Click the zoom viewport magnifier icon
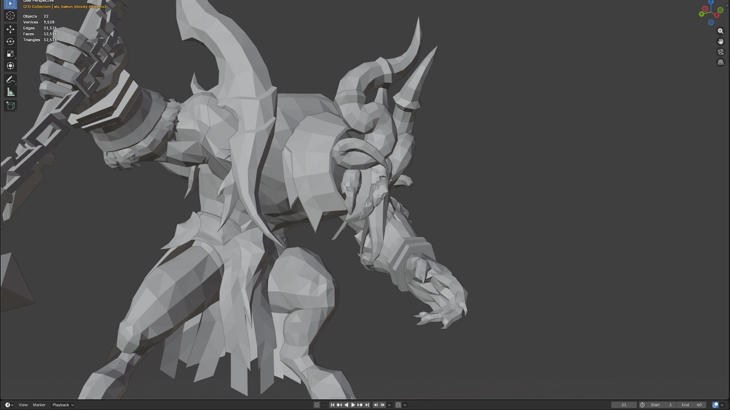This screenshot has height=410, width=730. 720,31
